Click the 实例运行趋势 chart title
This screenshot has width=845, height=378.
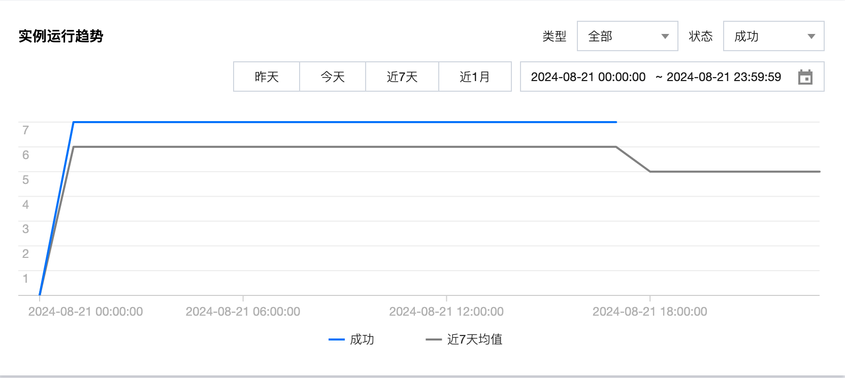tap(61, 36)
